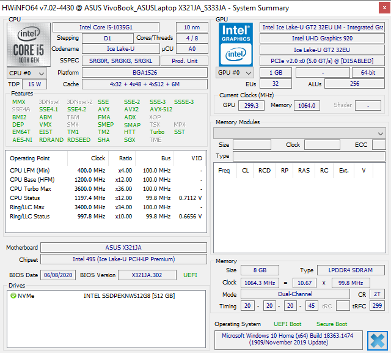Click the Windows 10 Home operating system box
The height and width of the screenshot is (353, 391).
[x=288, y=340]
